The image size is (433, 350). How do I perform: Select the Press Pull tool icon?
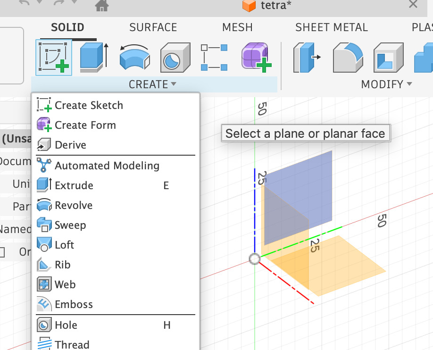[307, 58]
